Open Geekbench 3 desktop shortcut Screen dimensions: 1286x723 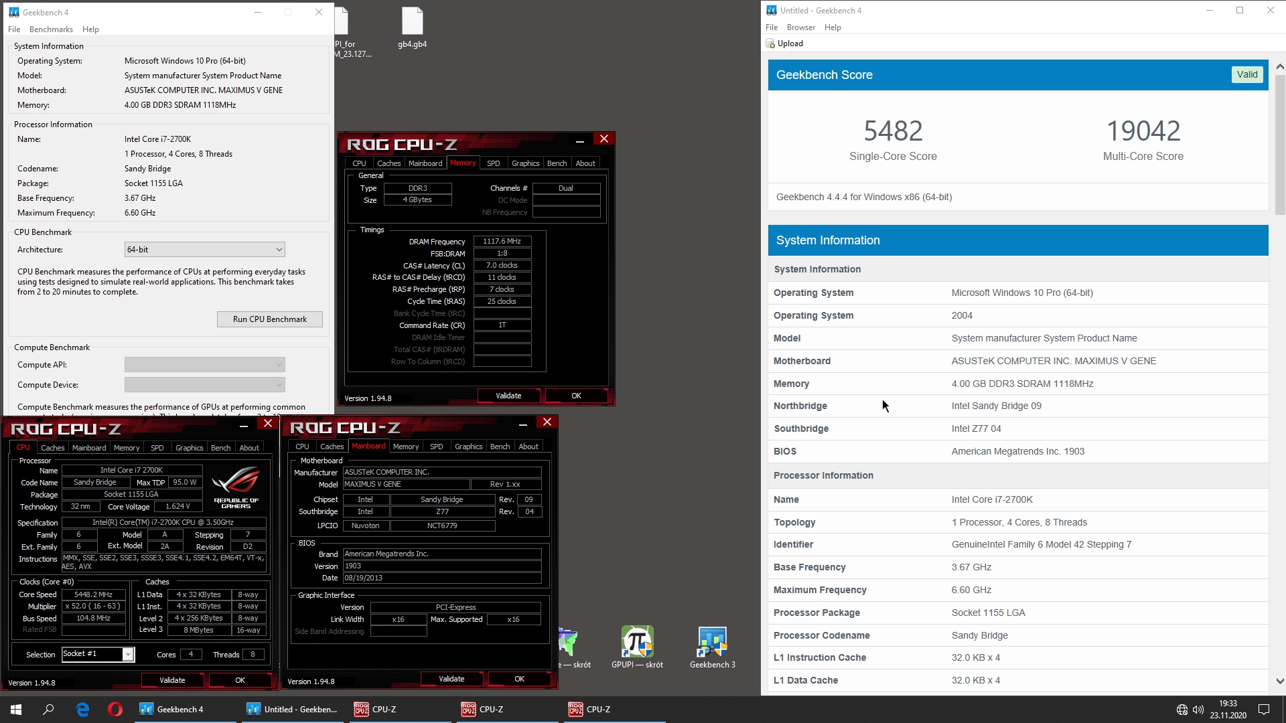pyautogui.click(x=712, y=647)
